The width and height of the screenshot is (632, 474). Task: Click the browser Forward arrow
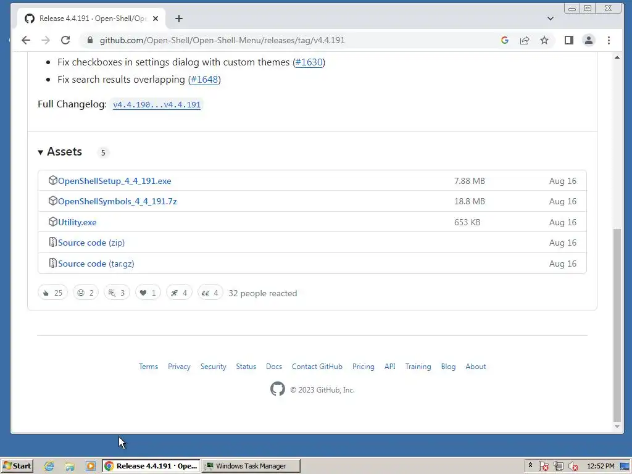pos(46,40)
